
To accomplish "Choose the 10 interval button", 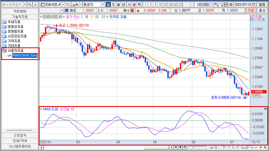I will pyautogui.click(x=160, y=5).
